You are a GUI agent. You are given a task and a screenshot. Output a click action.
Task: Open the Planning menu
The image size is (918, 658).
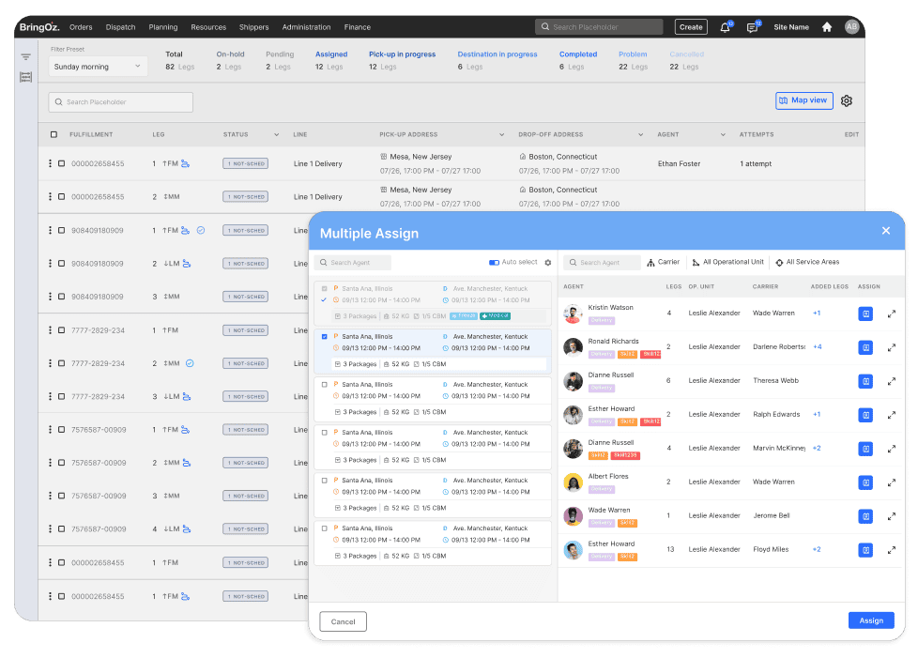[163, 27]
